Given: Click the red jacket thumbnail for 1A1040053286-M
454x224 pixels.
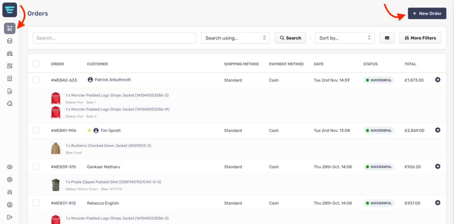Looking at the screenshot, I should pos(56,113).
